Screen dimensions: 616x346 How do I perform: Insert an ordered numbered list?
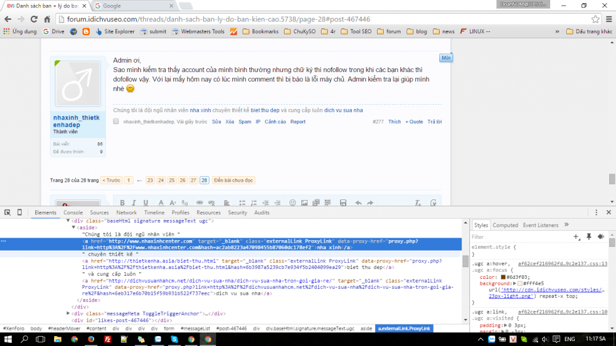coord(254,203)
